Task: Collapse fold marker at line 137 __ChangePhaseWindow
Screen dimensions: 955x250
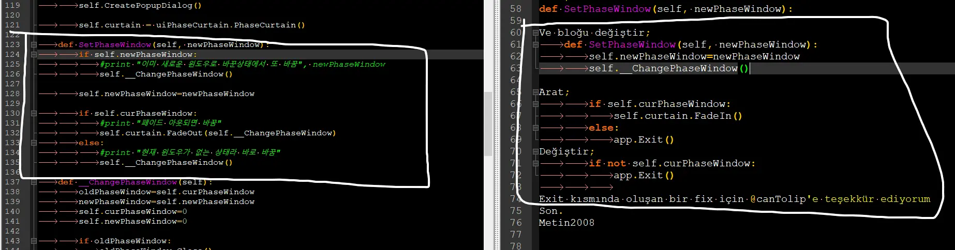Action: [x=34, y=182]
